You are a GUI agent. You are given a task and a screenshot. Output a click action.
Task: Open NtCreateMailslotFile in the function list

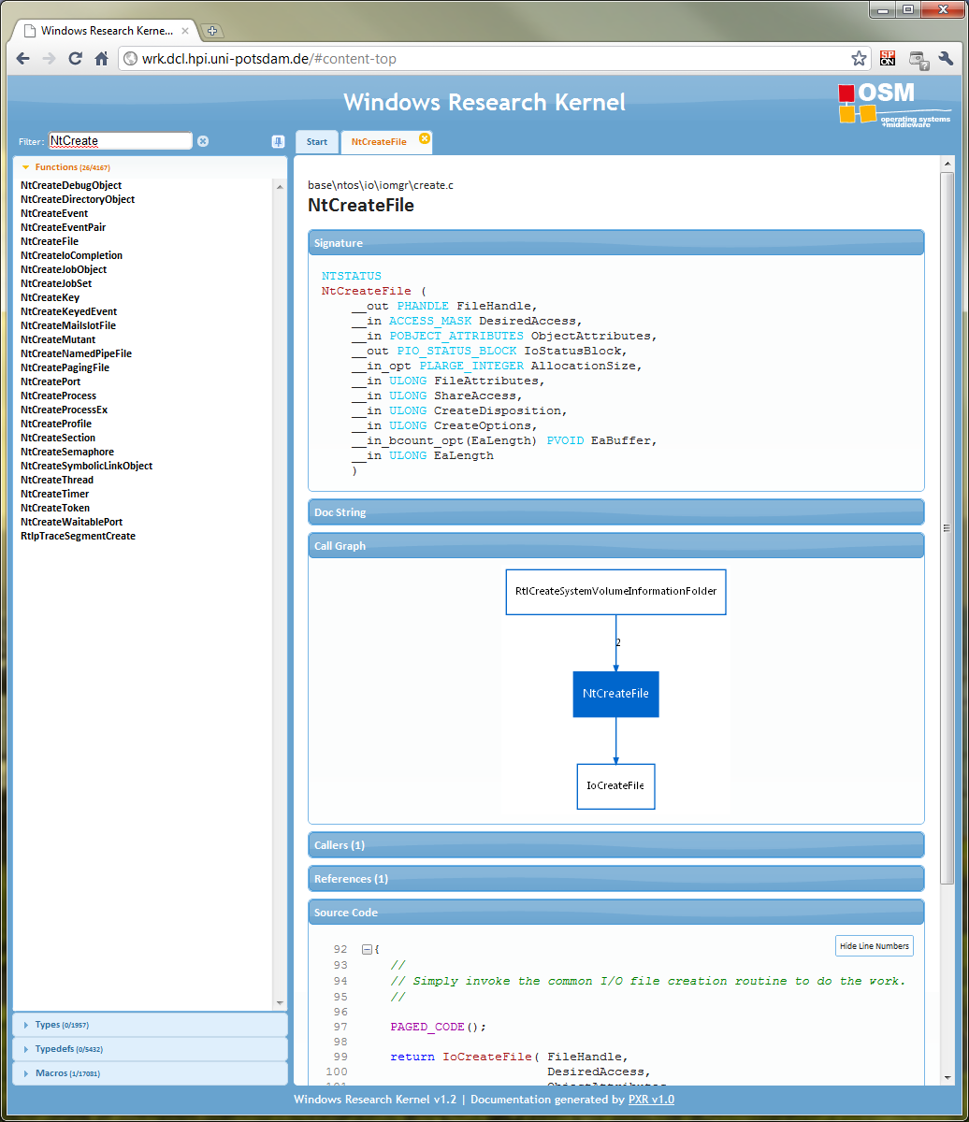[x=68, y=325]
